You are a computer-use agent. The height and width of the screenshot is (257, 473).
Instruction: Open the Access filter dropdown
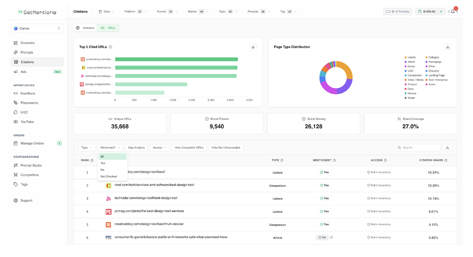coord(160,148)
